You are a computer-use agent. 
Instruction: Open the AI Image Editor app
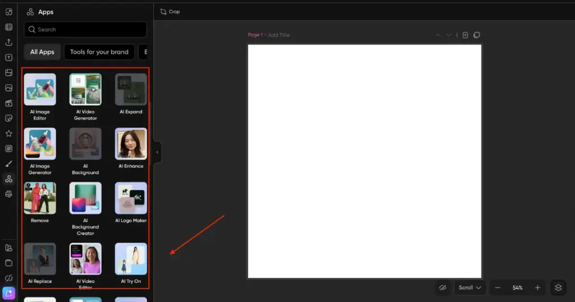40,89
